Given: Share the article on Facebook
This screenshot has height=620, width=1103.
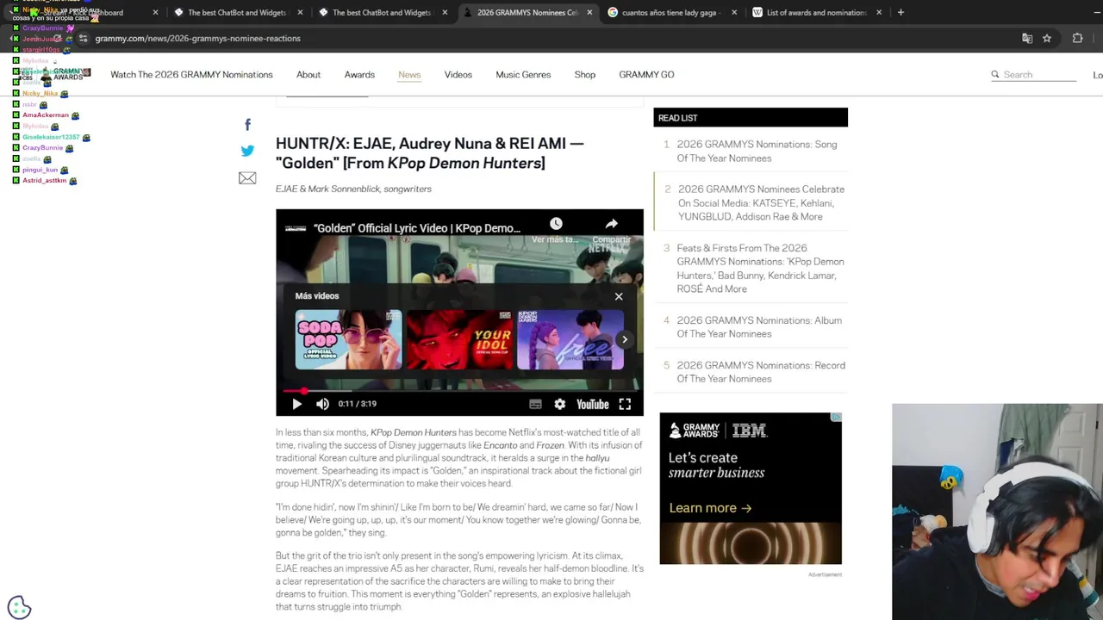Looking at the screenshot, I should pyautogui.click(x=247, y=125).
